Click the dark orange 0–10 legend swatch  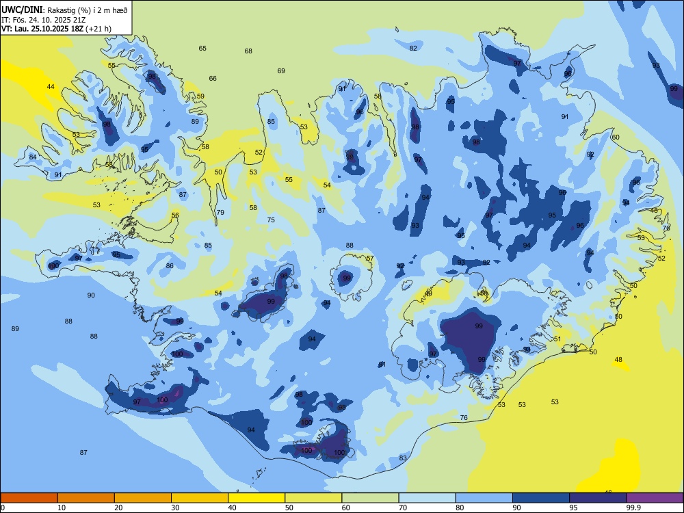point(29,498)
